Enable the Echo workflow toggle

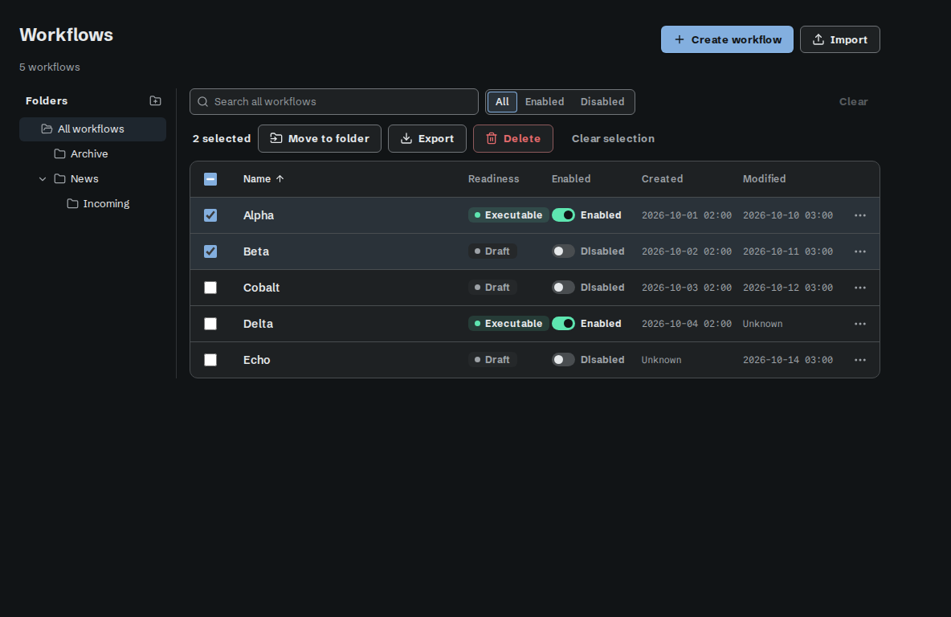click(563, 359)
